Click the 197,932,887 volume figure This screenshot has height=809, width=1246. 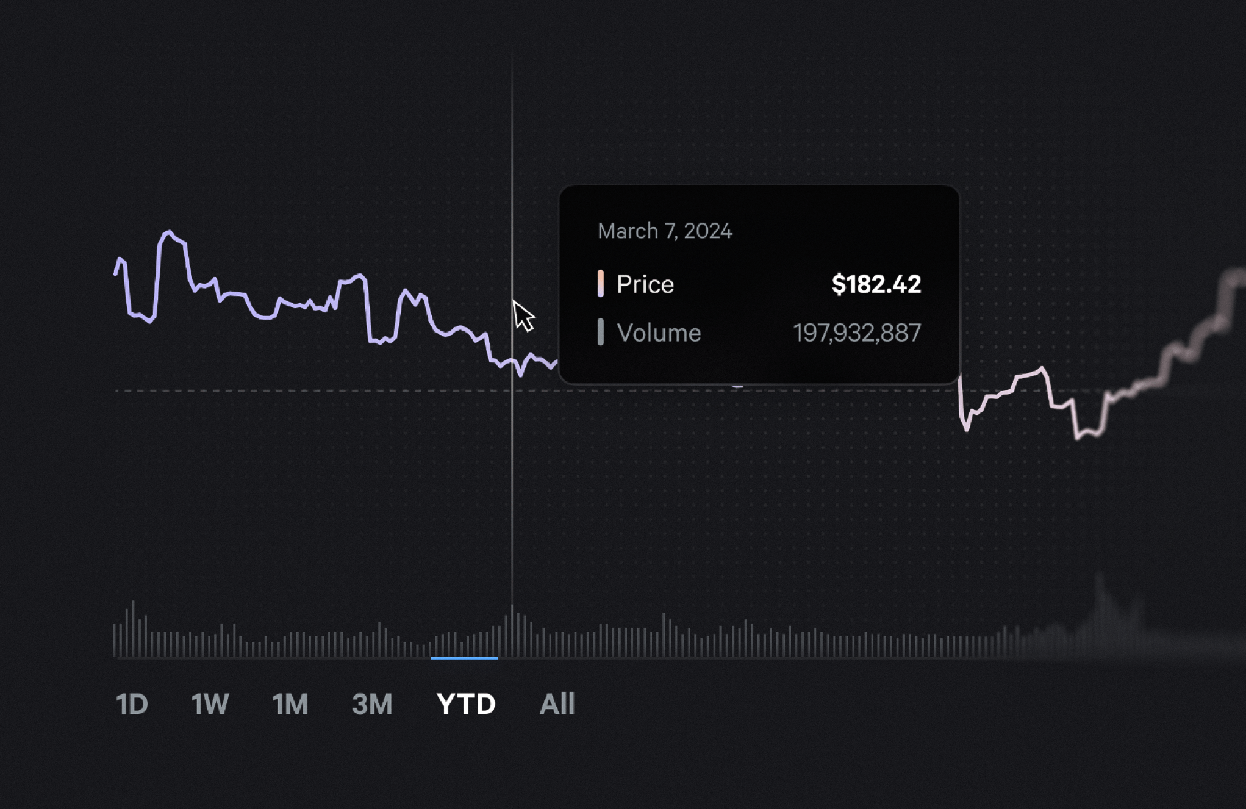(857, 333)
